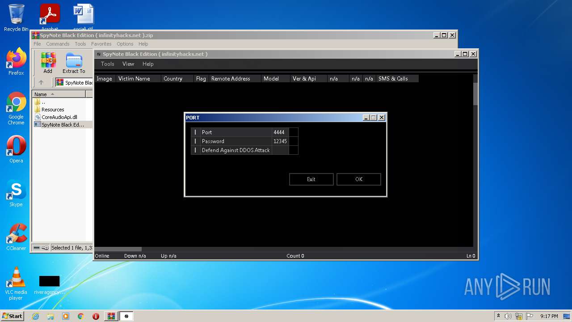572x322 pixels.
Task: Open the VLC media player desktop icon
Action: (16, 283)
